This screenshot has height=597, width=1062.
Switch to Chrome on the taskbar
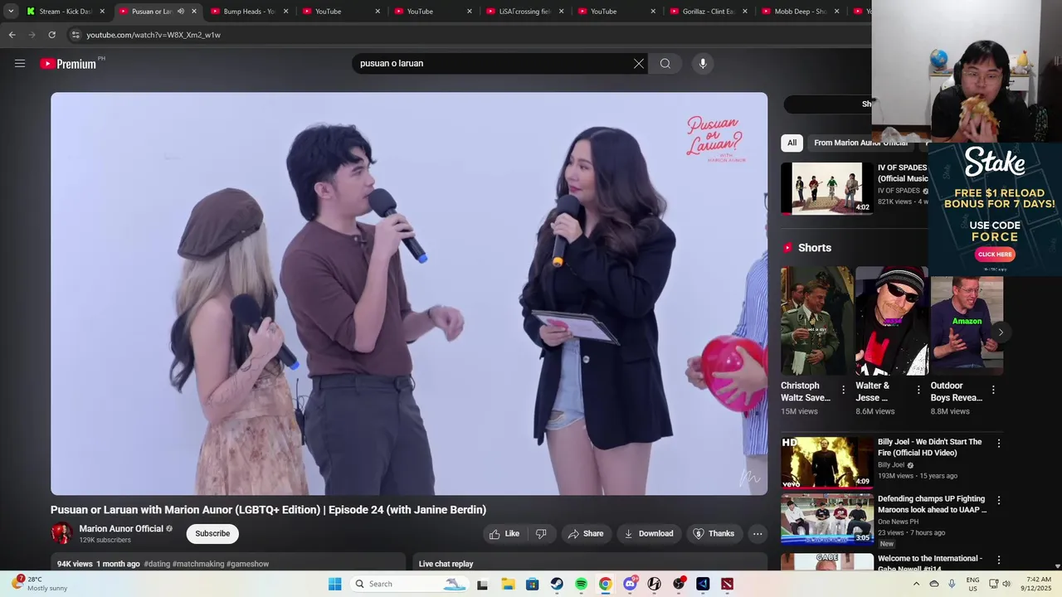pos(606,584)
